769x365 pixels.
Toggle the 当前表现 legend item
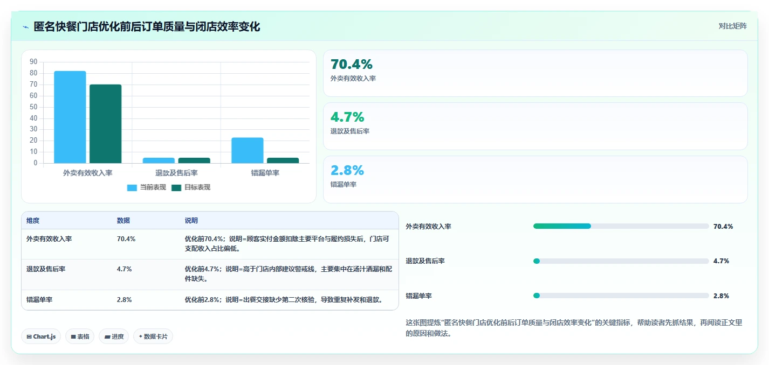[146, 187]
